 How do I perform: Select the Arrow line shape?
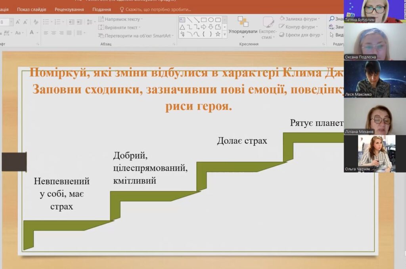point(197,20)
